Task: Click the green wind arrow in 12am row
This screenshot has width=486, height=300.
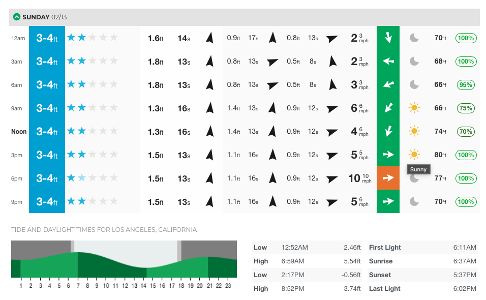Action: [x=388, y=38]
